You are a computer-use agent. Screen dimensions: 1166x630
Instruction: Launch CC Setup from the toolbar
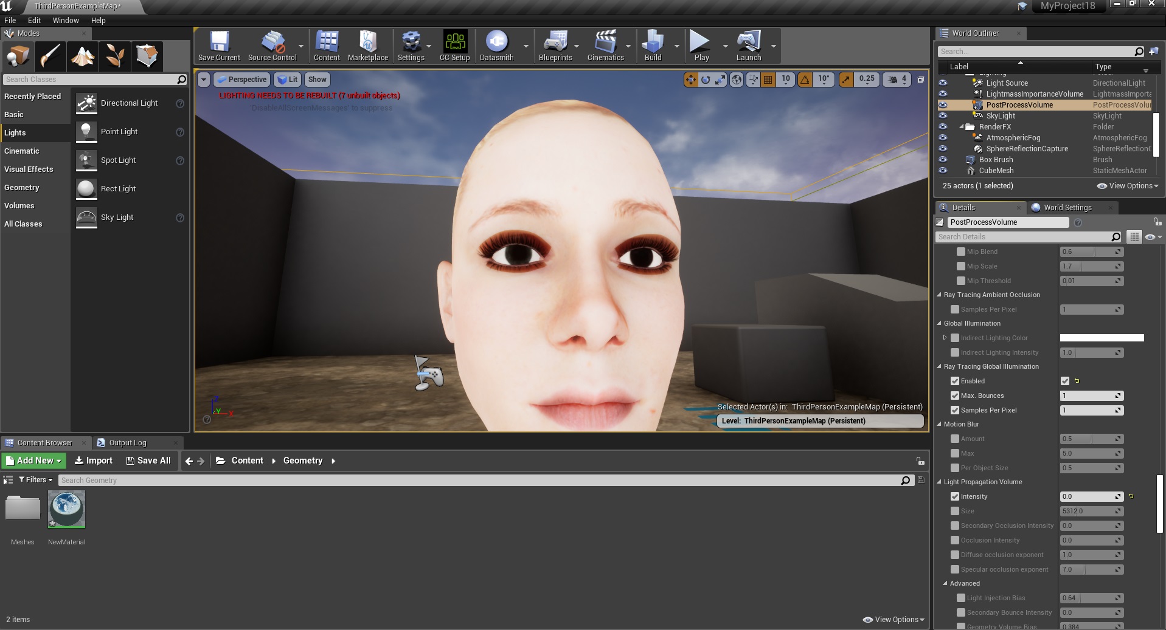pos(455,46)
